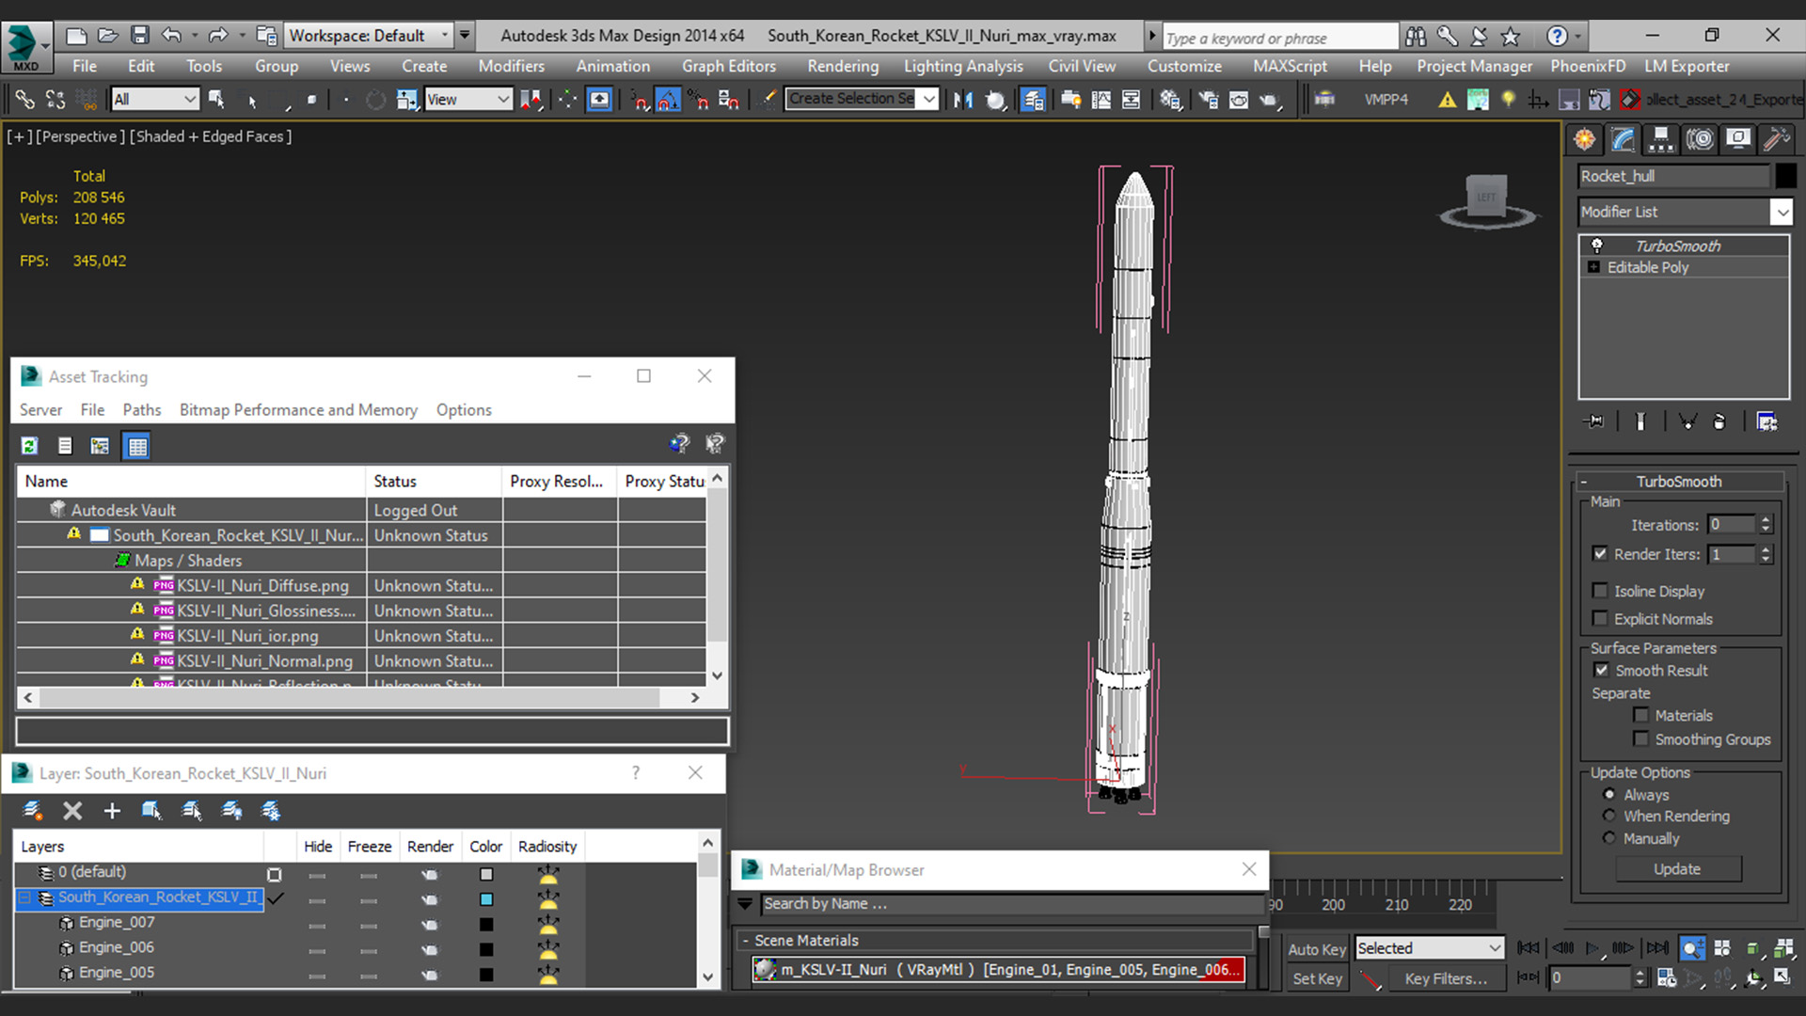Open the reference coordinate View dropdown

tap(468, 99)
